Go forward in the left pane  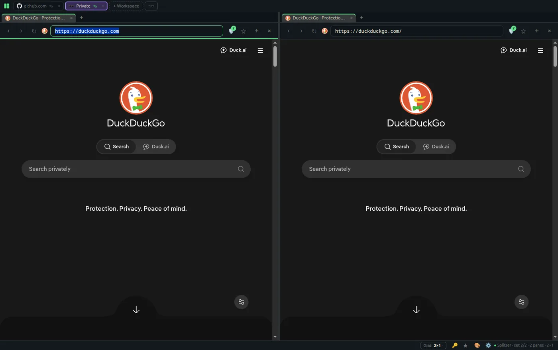[21, 31]
